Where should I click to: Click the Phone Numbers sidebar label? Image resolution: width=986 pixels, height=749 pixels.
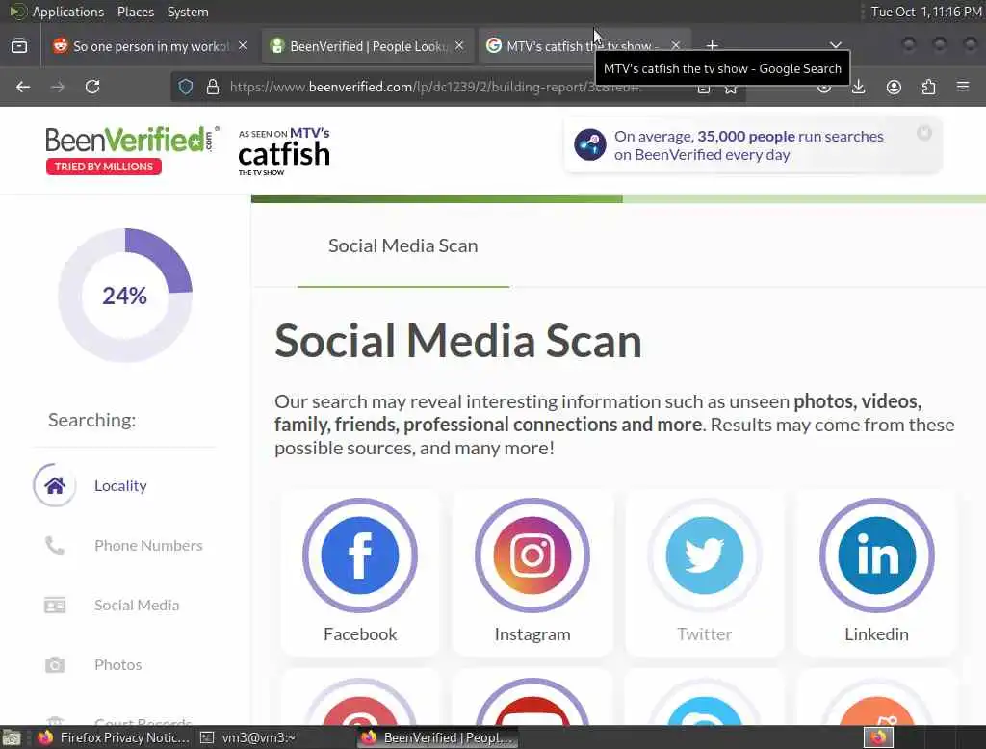(x=148, y=545)
